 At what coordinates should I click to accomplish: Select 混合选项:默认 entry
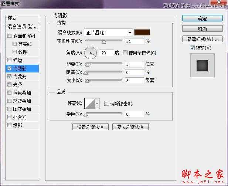pyautogui.click(x=22, y=27)
